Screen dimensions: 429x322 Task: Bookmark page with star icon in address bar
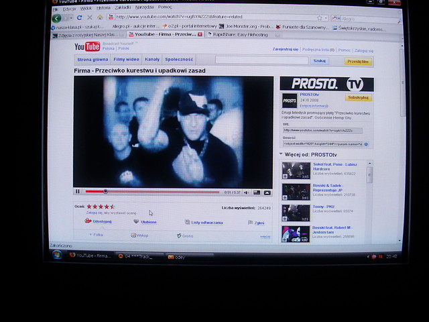pos(319,18)
